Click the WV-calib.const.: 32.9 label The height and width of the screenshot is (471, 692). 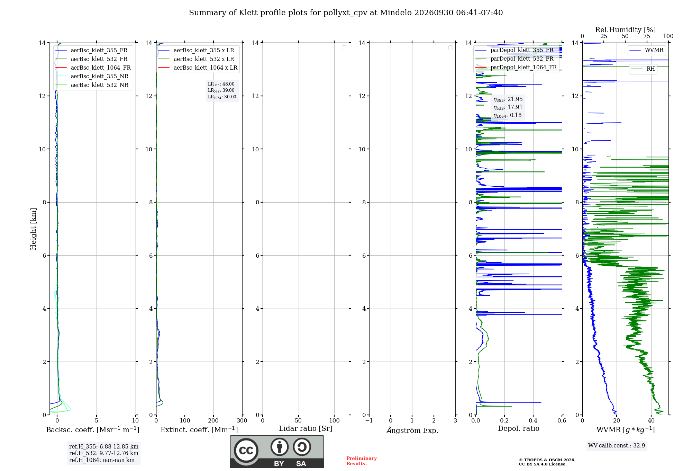[x=617, y=446]
